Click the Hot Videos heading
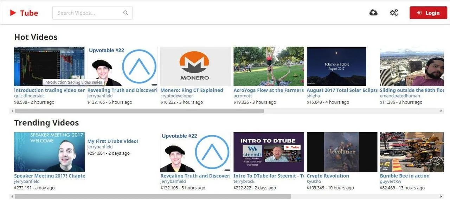This screenshot has height=200, width=450. 36,37
